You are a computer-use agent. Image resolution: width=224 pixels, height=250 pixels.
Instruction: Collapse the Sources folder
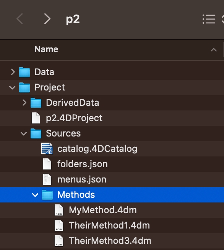pos(24,133)
